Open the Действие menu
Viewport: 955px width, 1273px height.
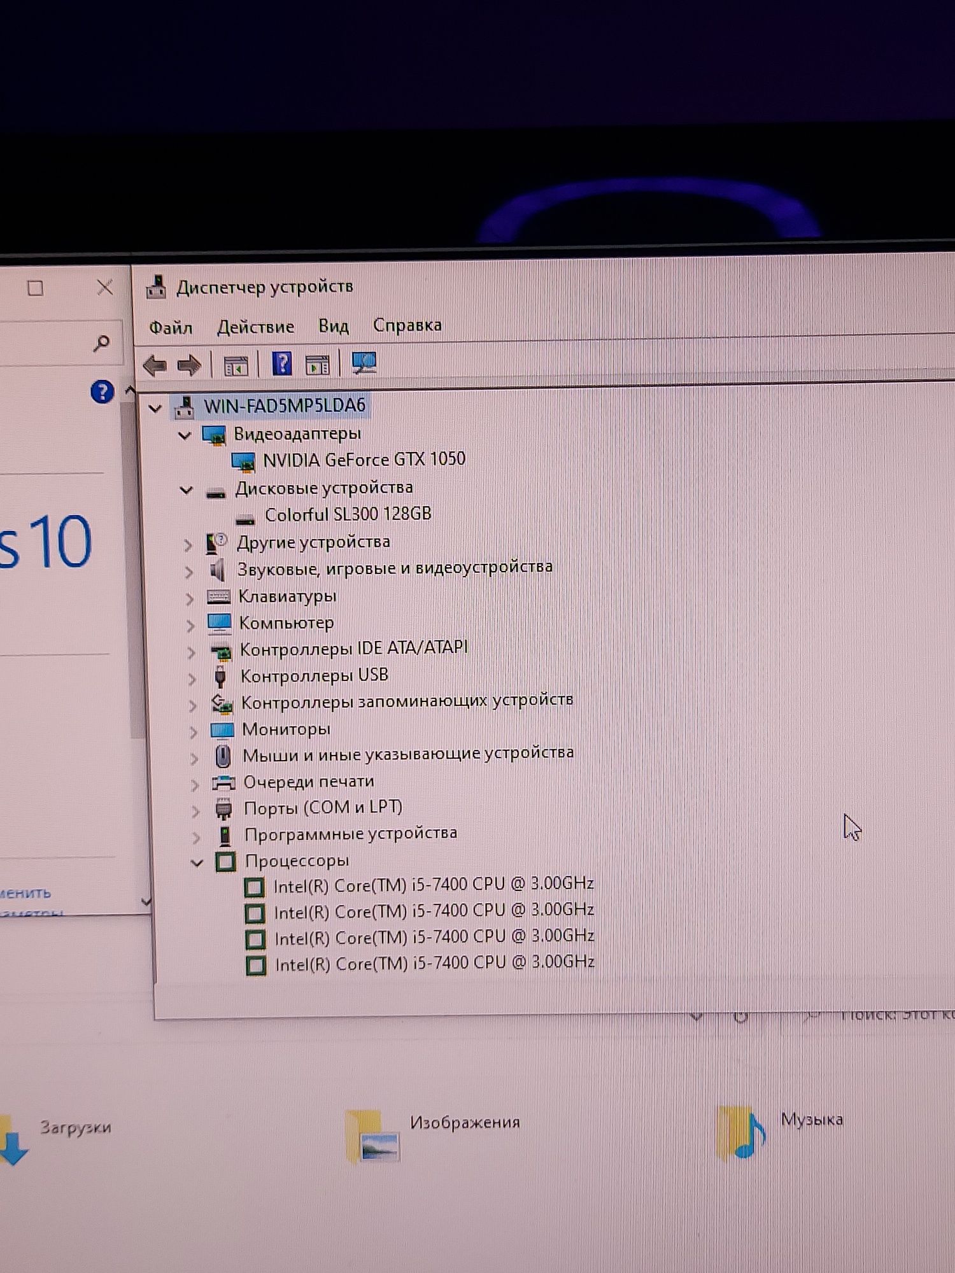255,327
